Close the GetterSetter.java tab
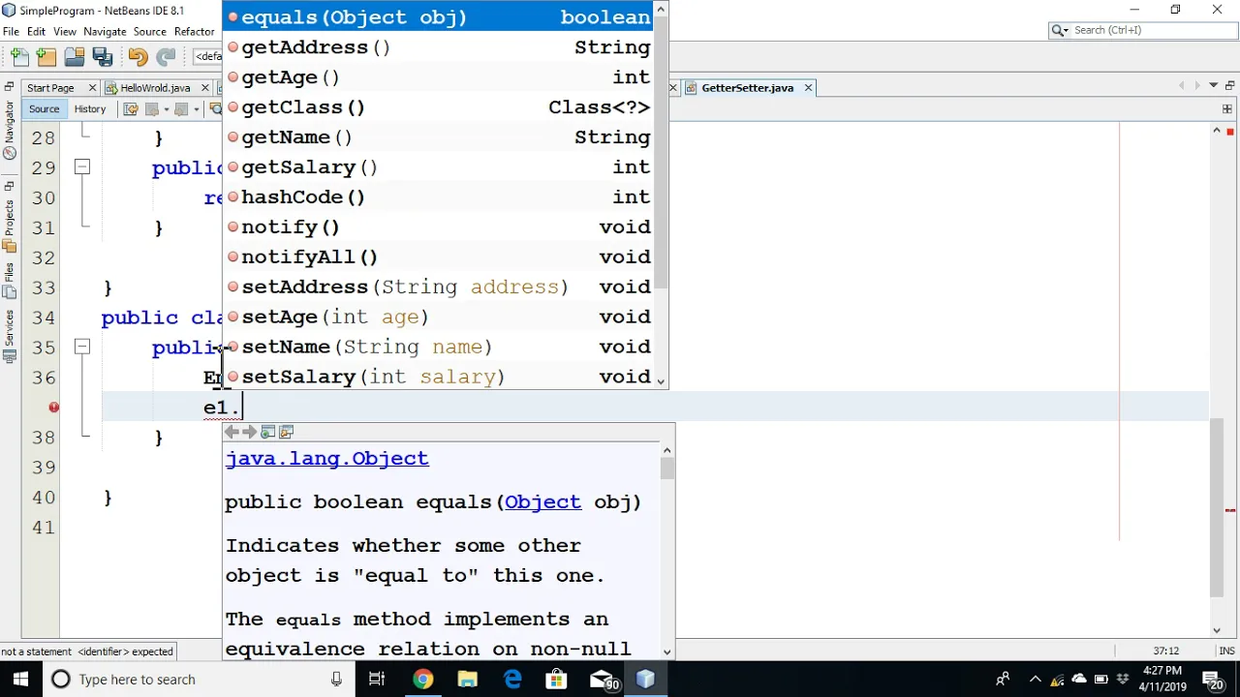The image size is (1240, 697). tap(808, 88)
